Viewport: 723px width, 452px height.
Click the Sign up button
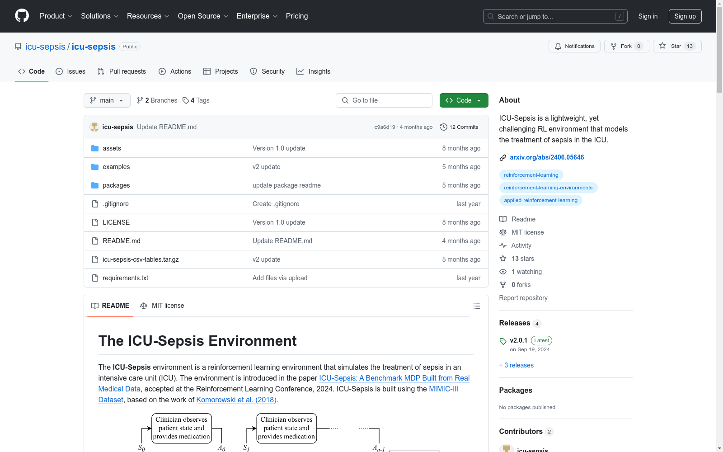(685, 16)
